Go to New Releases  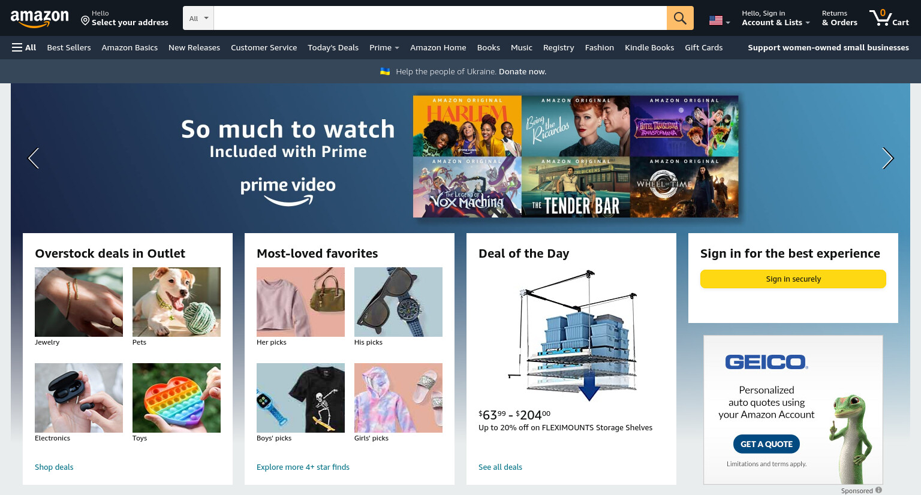tap(194, 47)
